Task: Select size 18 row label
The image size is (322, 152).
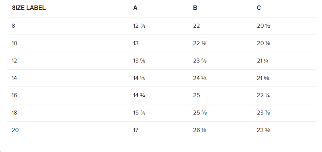Action: (14, 113)
